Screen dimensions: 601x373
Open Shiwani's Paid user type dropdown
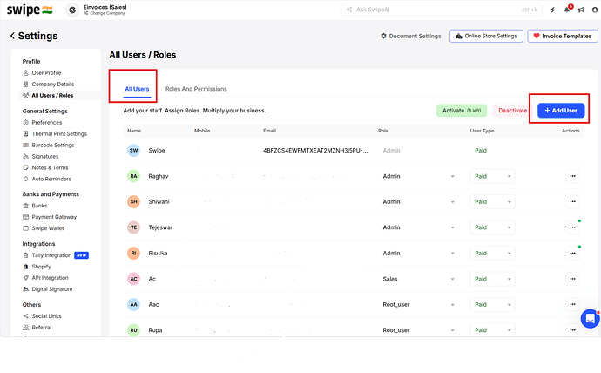492,201
